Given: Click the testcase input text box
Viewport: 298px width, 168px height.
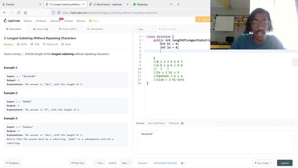Looking at the screenshot, I should pos(216,142).
